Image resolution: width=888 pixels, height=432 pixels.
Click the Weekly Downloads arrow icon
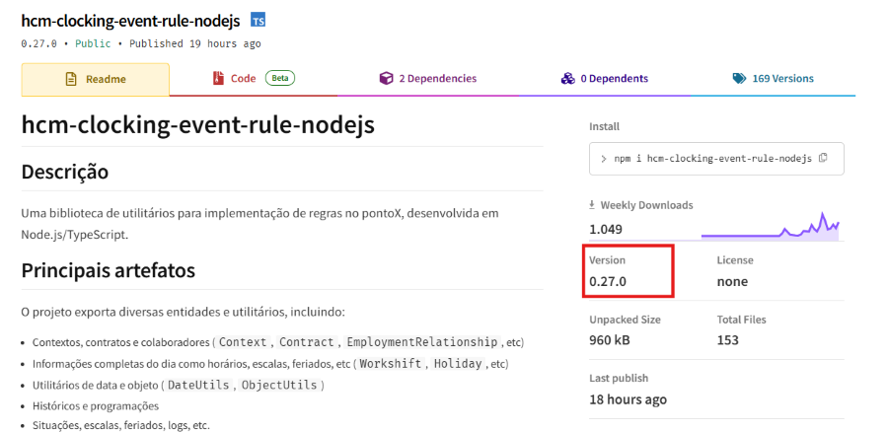coord(592,205)
